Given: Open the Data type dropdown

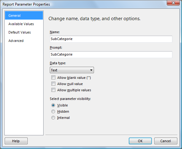Looking at the screenshot, I should 72,70.
